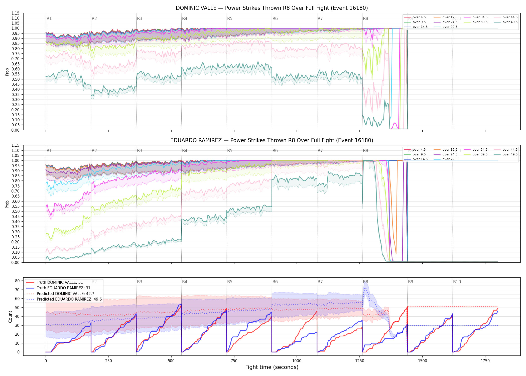This screenshot has width=526, height=376.
Task: Click the 'Count' y-axis label
Action: point(10,317)
